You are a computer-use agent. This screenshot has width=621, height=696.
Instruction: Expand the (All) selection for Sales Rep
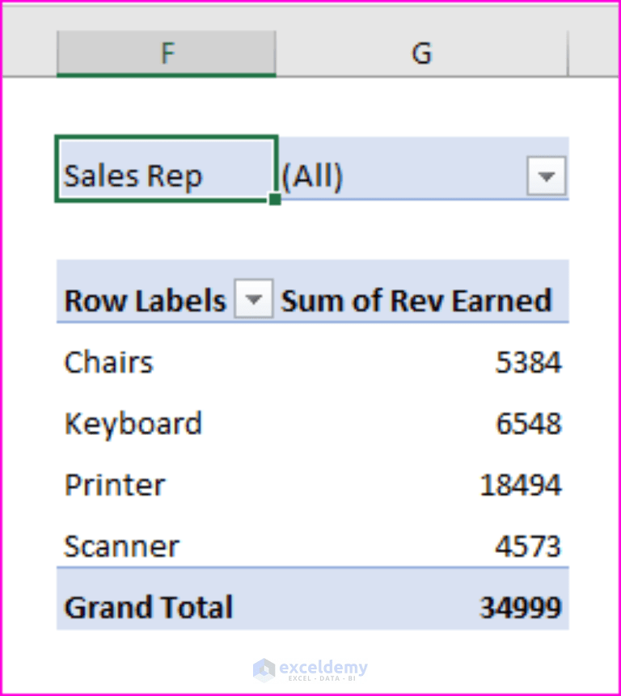click(547, 175)
